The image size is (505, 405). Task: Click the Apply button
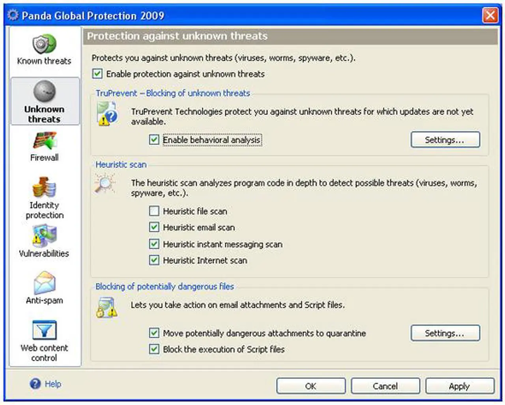pos(460,386)
